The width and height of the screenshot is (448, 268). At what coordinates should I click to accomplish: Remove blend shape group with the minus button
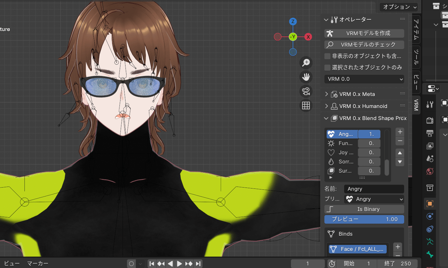400,141
